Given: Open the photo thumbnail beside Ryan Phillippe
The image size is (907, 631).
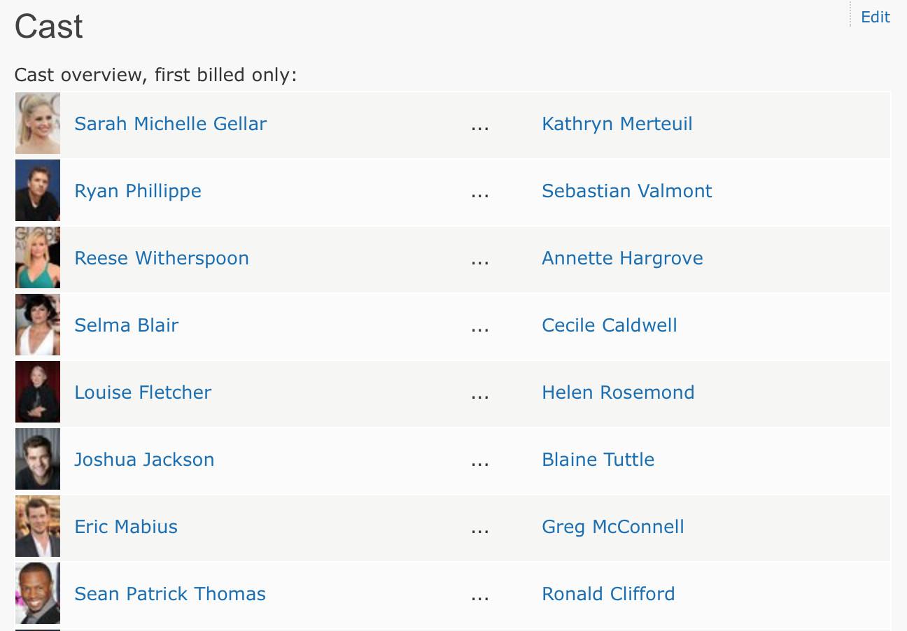Looking at the screenshot, I should 38,190.
